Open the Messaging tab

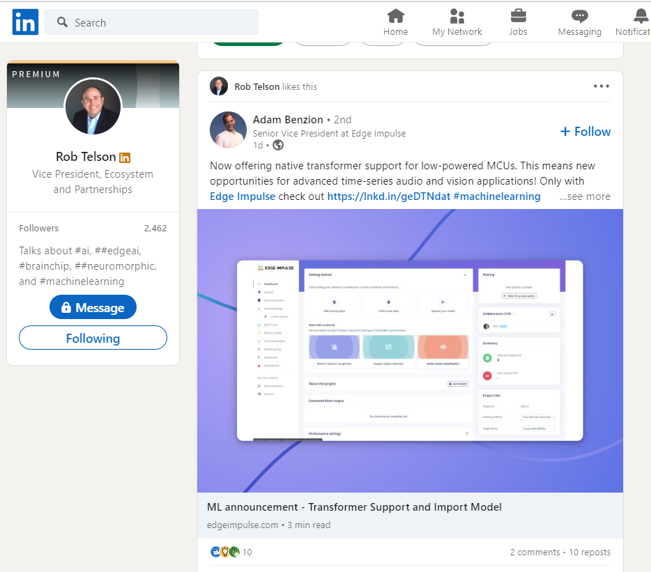579,22
